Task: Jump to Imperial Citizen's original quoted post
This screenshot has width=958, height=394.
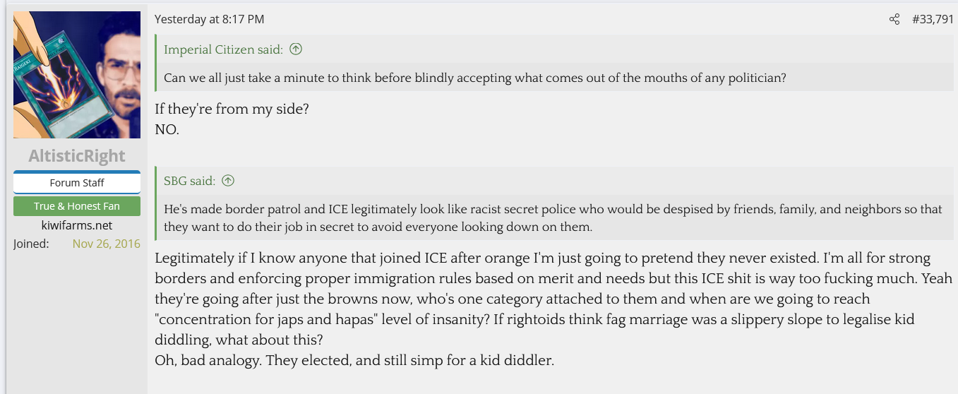Action: coord(223,49)
